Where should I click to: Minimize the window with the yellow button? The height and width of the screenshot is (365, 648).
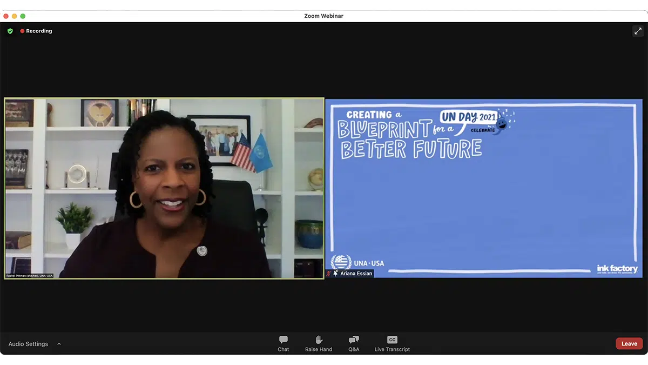pos(15,16)
